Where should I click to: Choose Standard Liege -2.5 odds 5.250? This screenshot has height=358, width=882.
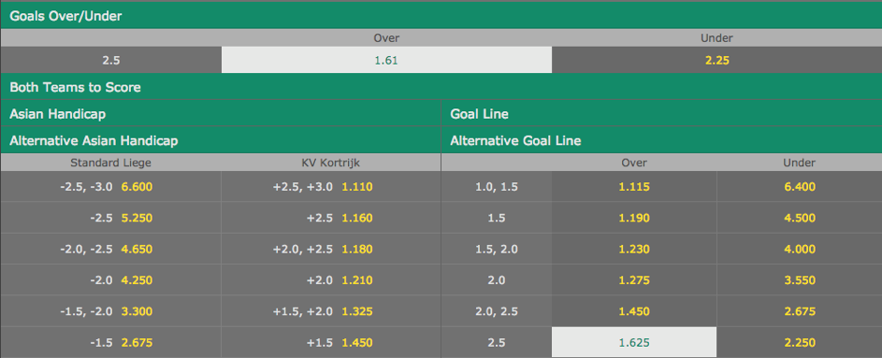click(x=110, y=218)
